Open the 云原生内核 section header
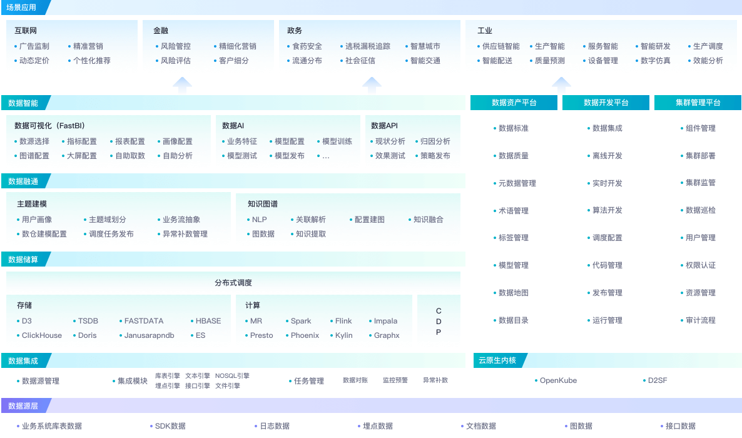This screenshot has height=438, width=742. pyautogui.click(x=497, y=360)
